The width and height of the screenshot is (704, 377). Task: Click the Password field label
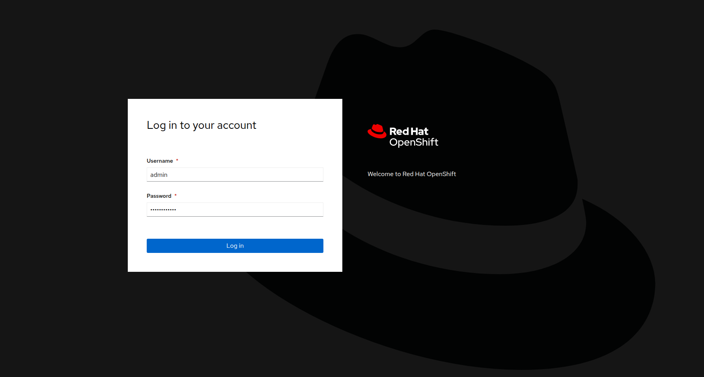point(159,196)
